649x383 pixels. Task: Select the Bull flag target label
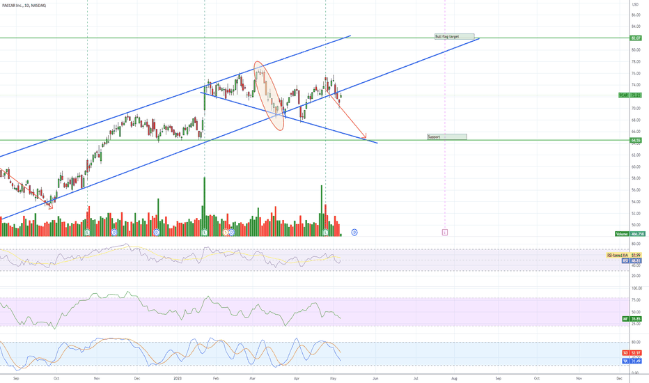pyautogui.click(x=454, y=36)
